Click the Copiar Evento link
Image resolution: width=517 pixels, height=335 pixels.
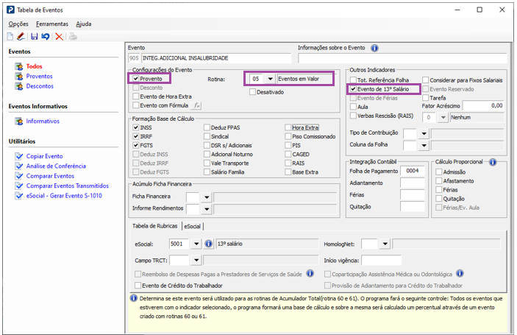tap(45, 156)
